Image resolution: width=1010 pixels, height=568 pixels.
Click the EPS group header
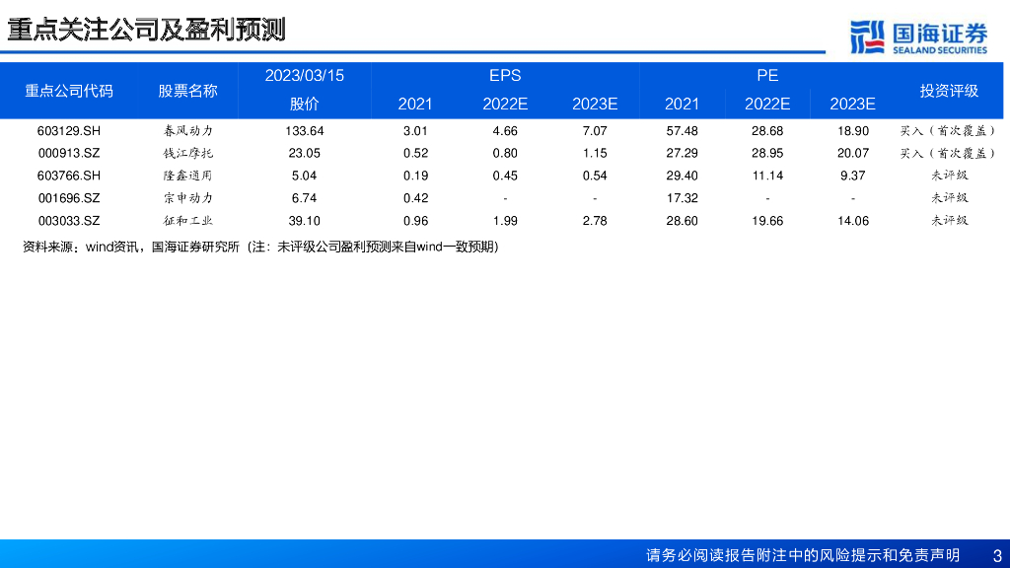(x=505, y=75)
